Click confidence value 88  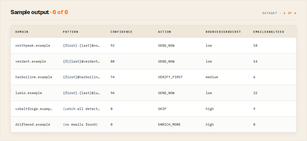[x=113, y=62]
